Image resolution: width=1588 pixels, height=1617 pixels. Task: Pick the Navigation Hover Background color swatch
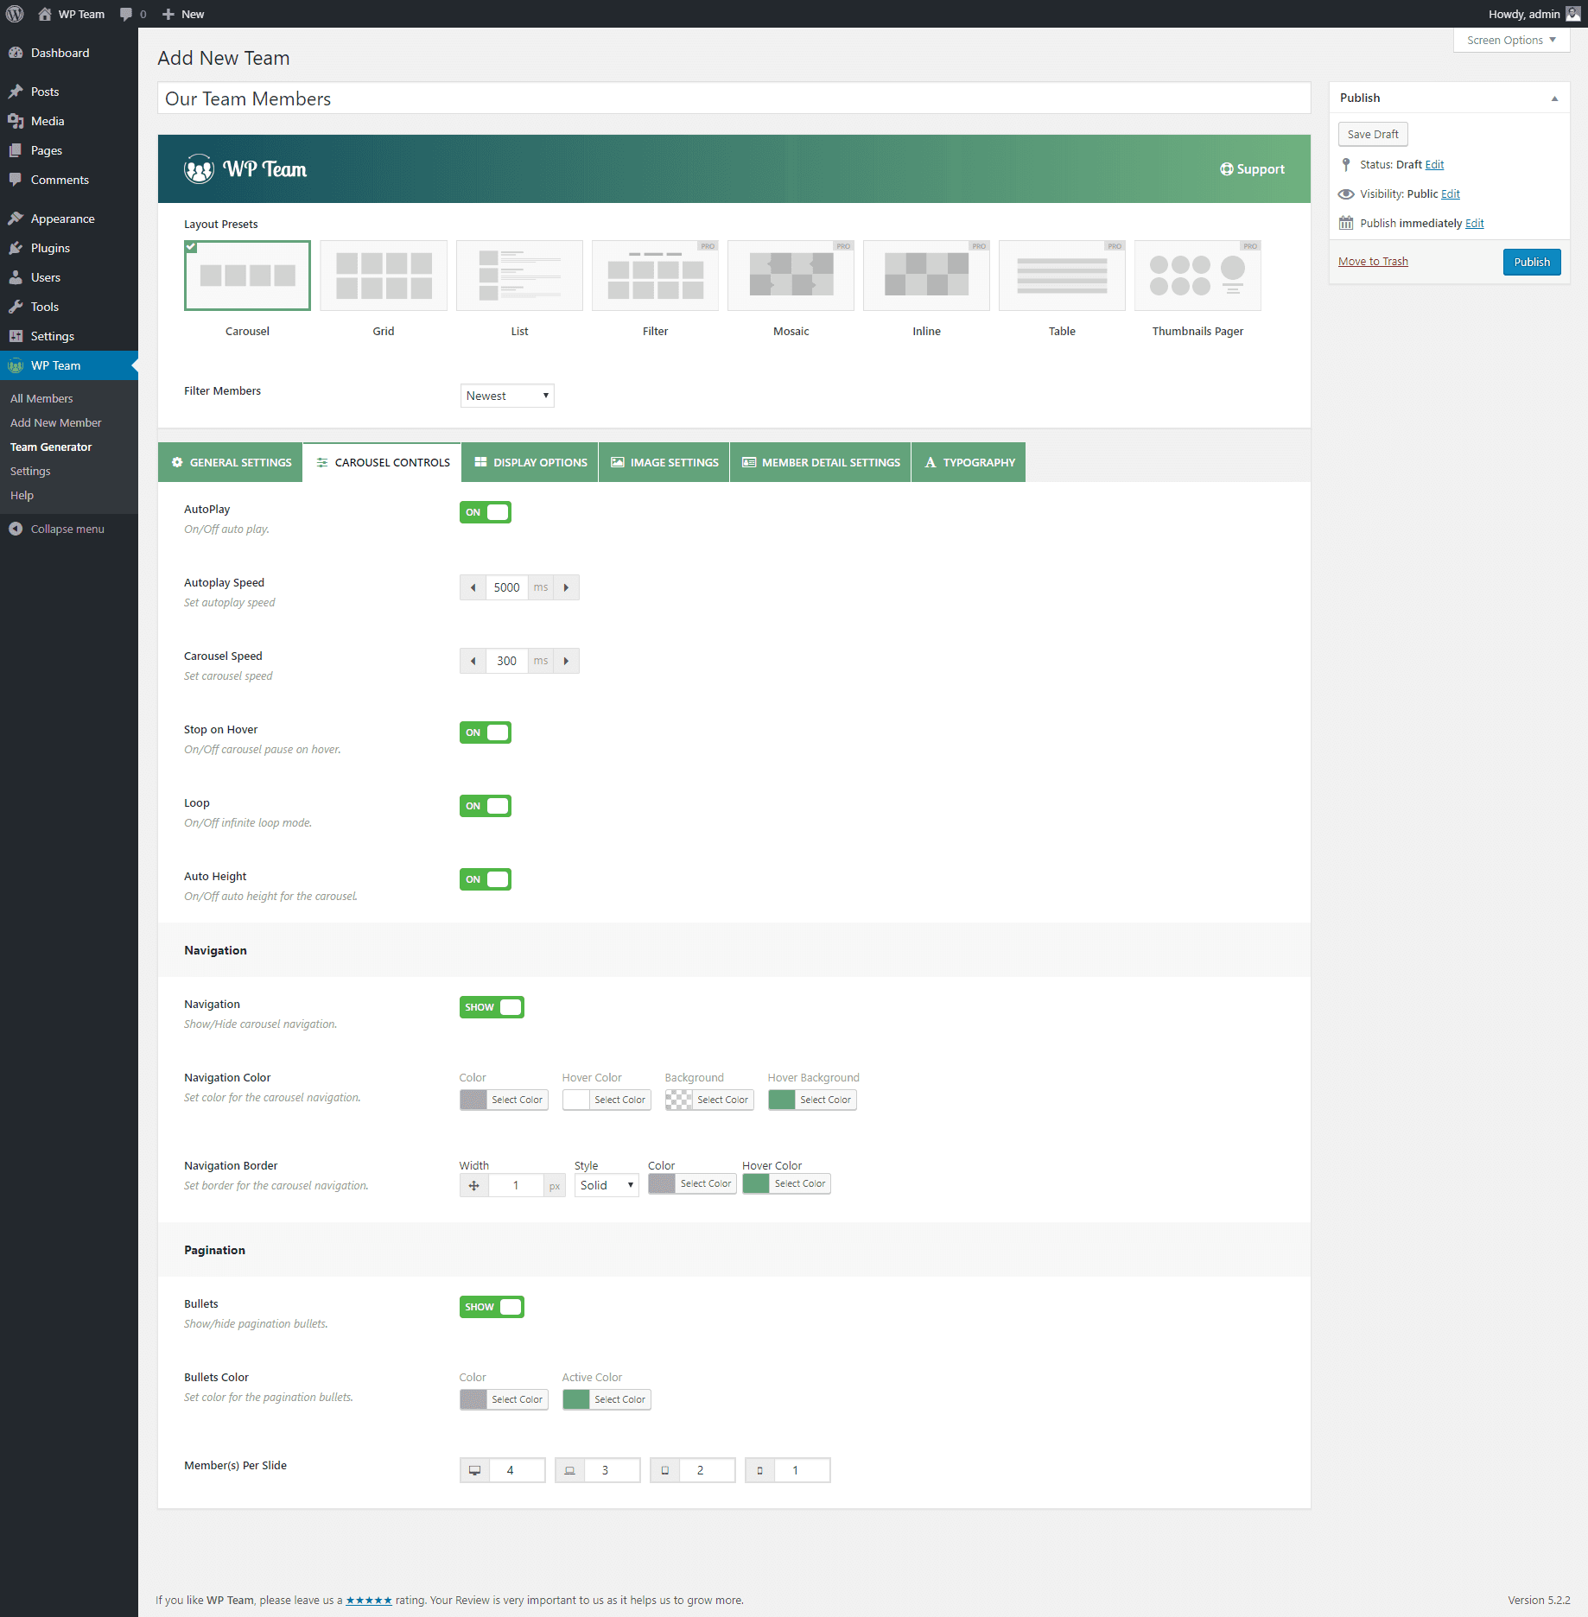pyautogui.click(x=782, y=1100)
